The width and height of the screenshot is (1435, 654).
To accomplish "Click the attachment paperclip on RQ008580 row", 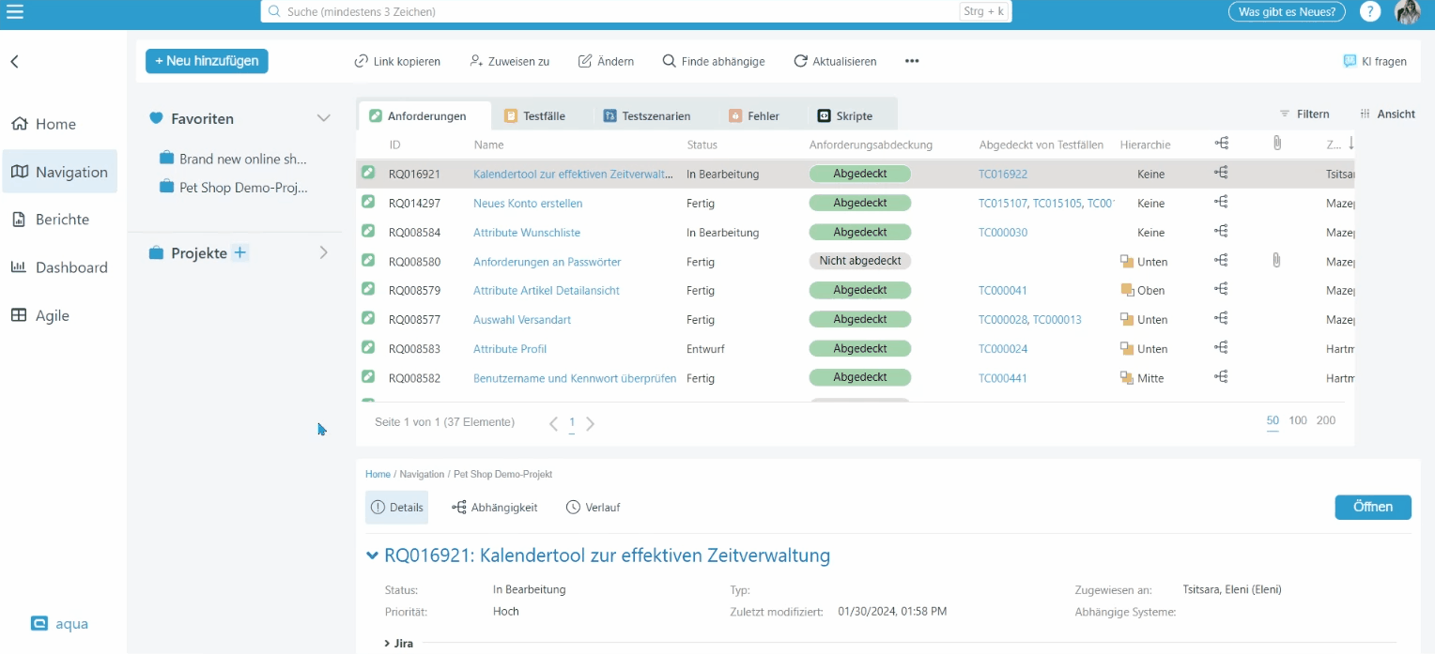I will [1276, 261].
